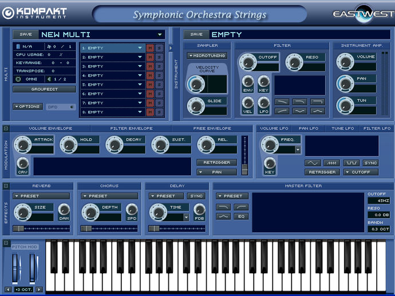Click the multi Save button
The width and height of the screenshot is (395, 296).
pos(26,34)
